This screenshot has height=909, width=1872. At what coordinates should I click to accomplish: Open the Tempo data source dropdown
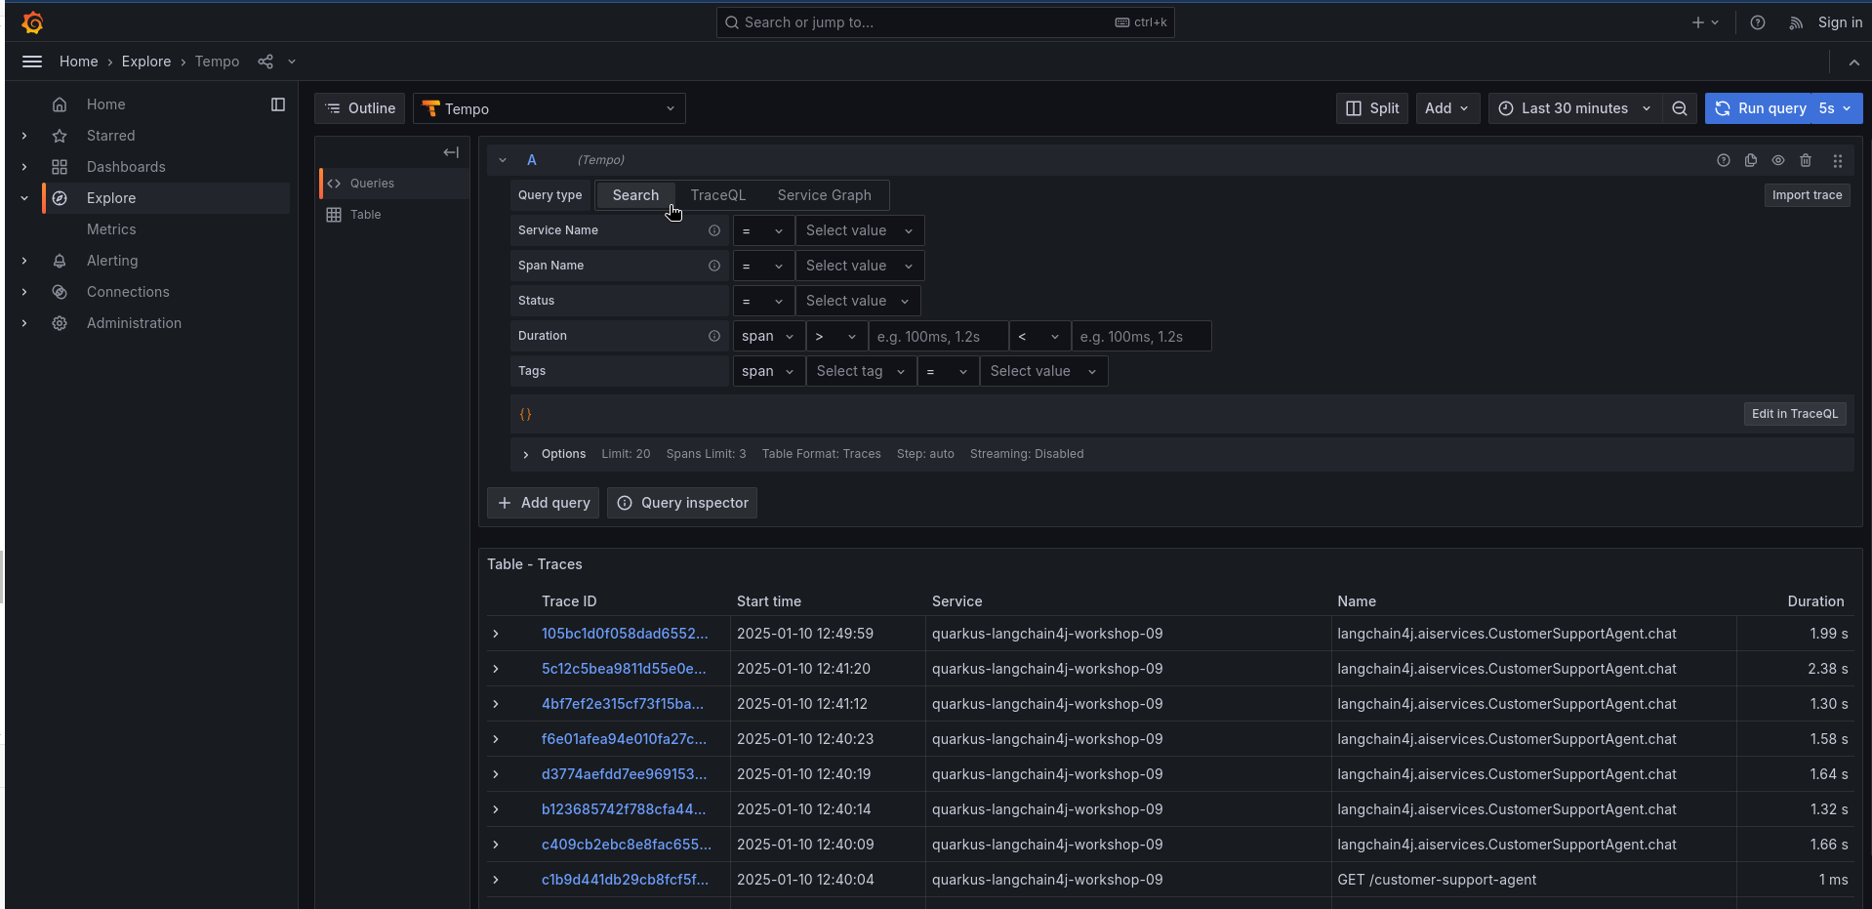549,108
